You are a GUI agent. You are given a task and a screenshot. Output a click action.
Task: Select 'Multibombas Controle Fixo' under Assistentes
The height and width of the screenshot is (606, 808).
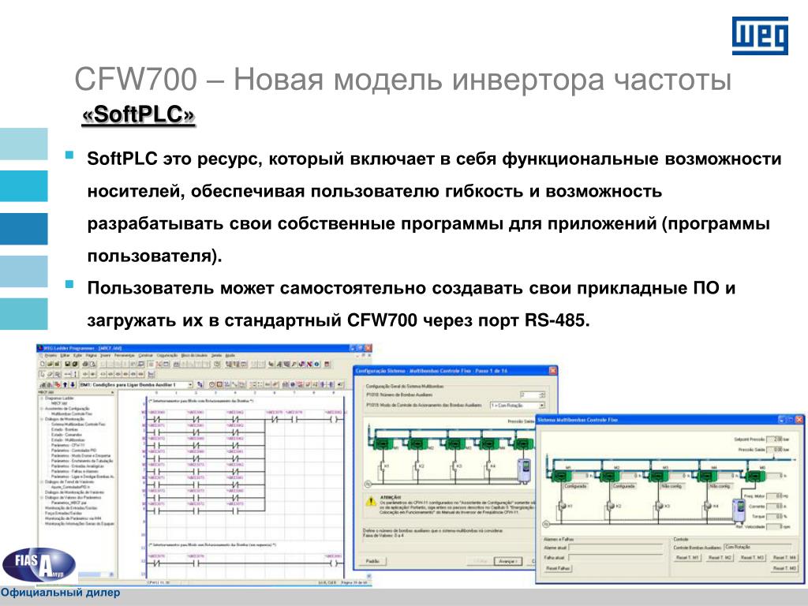[x=72, y=413]
